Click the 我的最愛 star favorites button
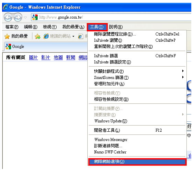193x170 pixels. 16,36
